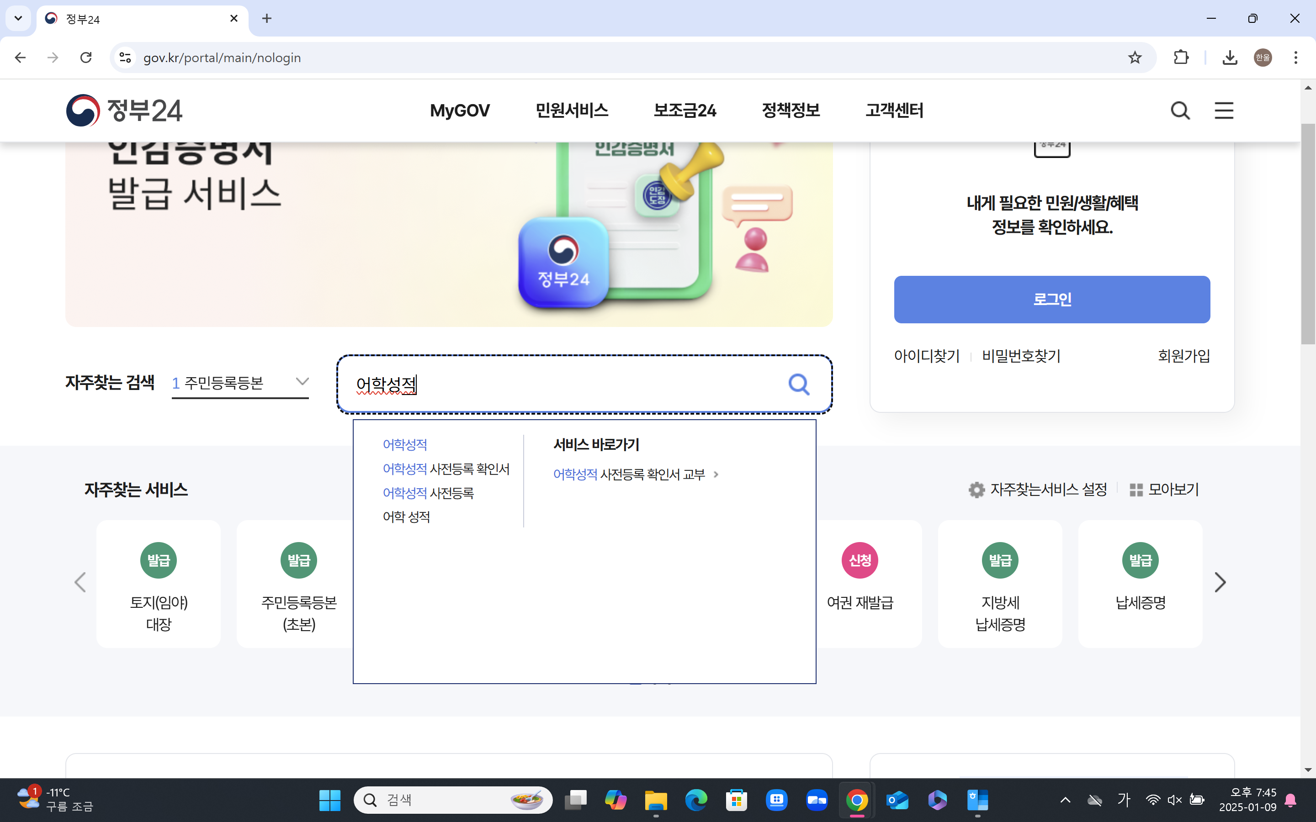Bookmark this page with star icon
The width and height of the screenshot is (1316, 822).
[1135, 58]
